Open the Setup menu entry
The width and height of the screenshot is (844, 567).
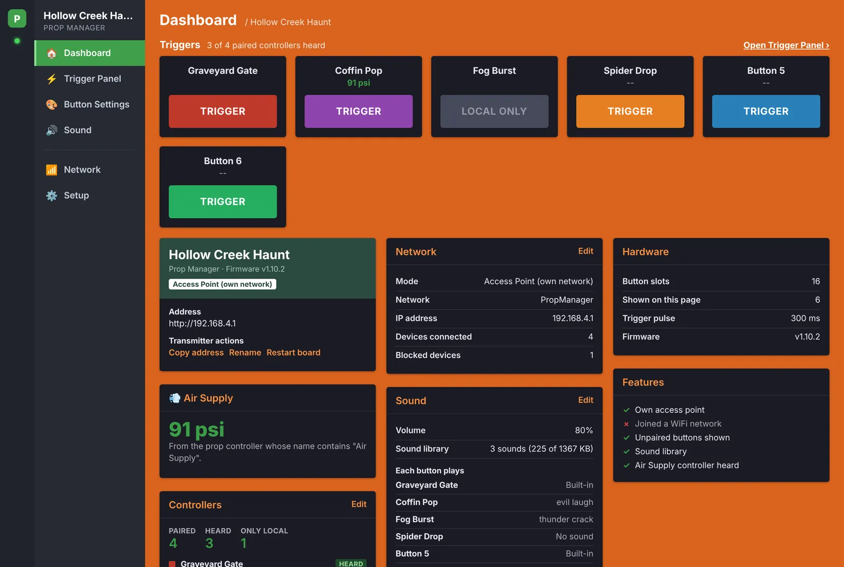click(x=90, y=196)
